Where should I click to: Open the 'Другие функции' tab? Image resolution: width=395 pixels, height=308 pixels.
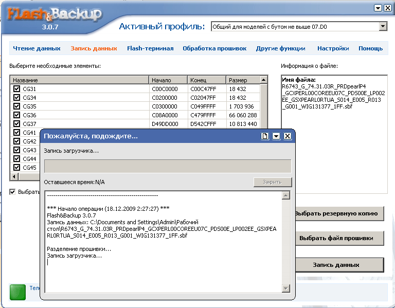281,48
